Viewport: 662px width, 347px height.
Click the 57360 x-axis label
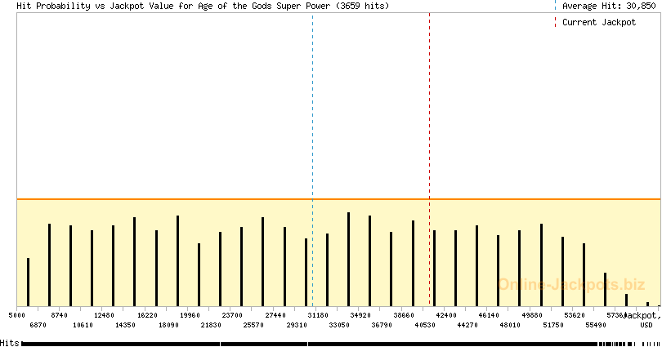tap(615, 314)
